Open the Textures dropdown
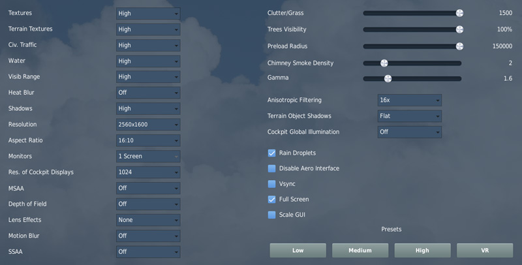Viewport: 522px width, 265px height. [148, 14]
